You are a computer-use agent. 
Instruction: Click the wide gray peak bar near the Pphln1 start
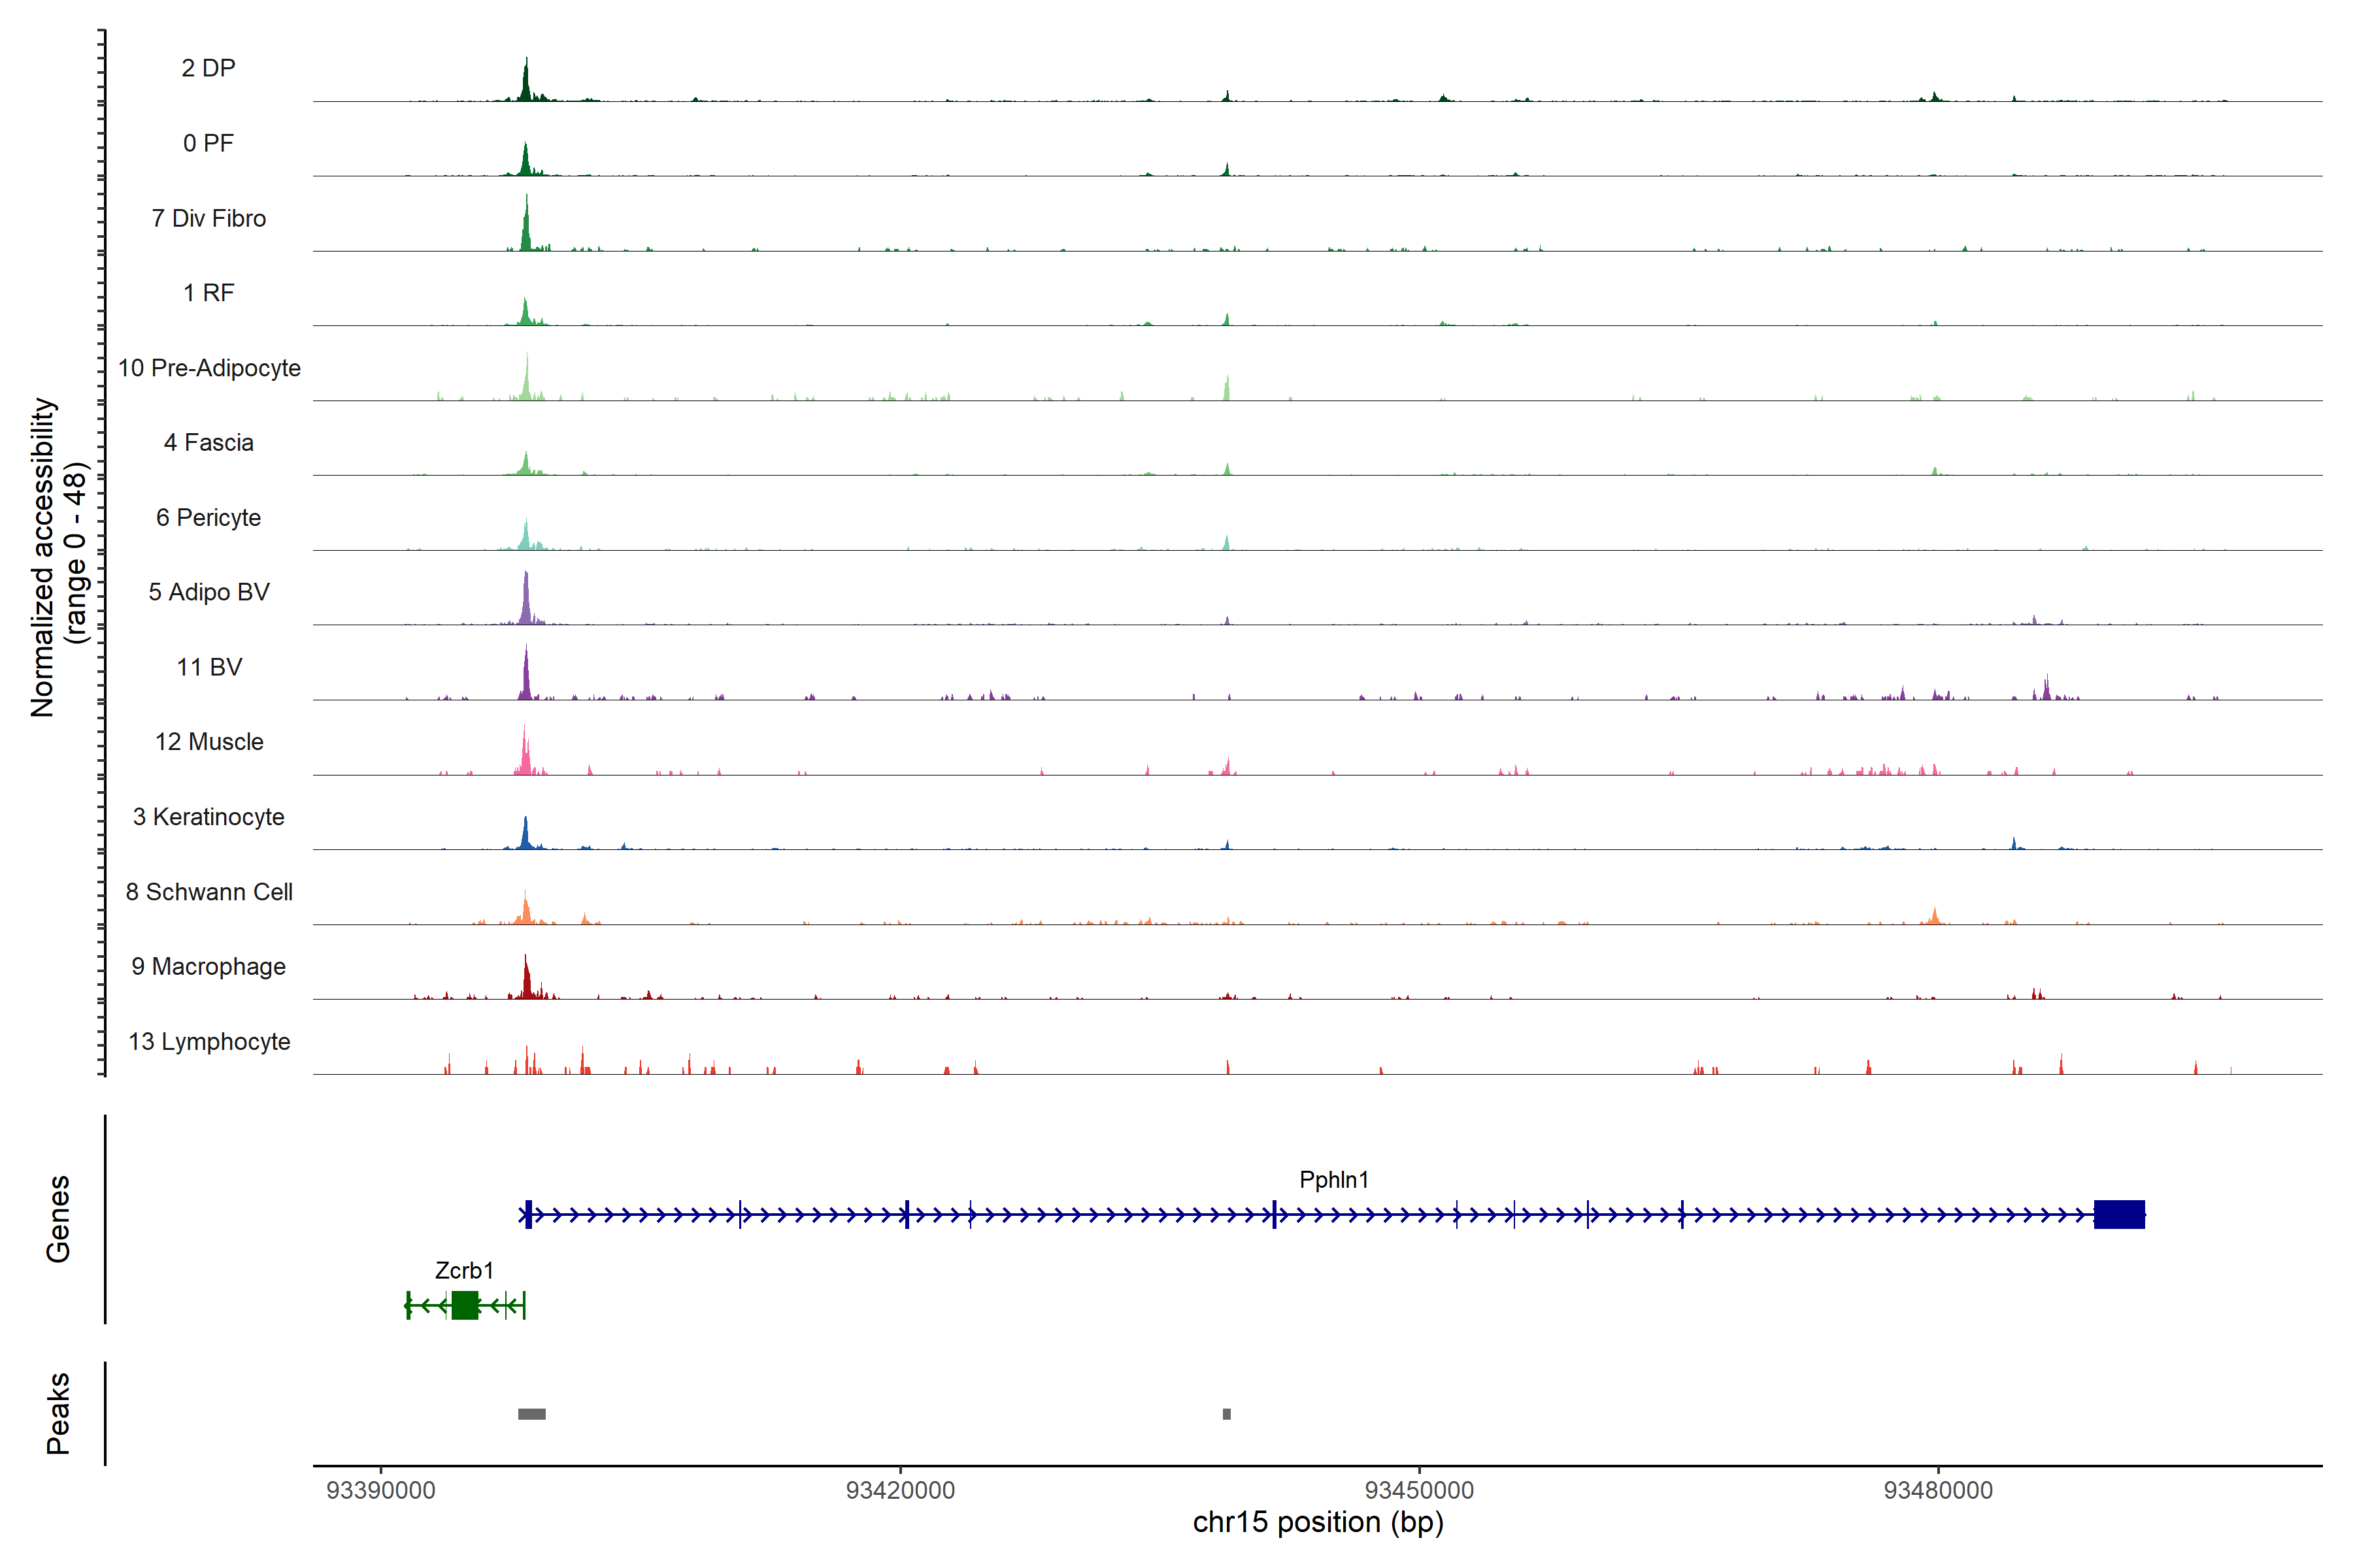point(531,1414)
